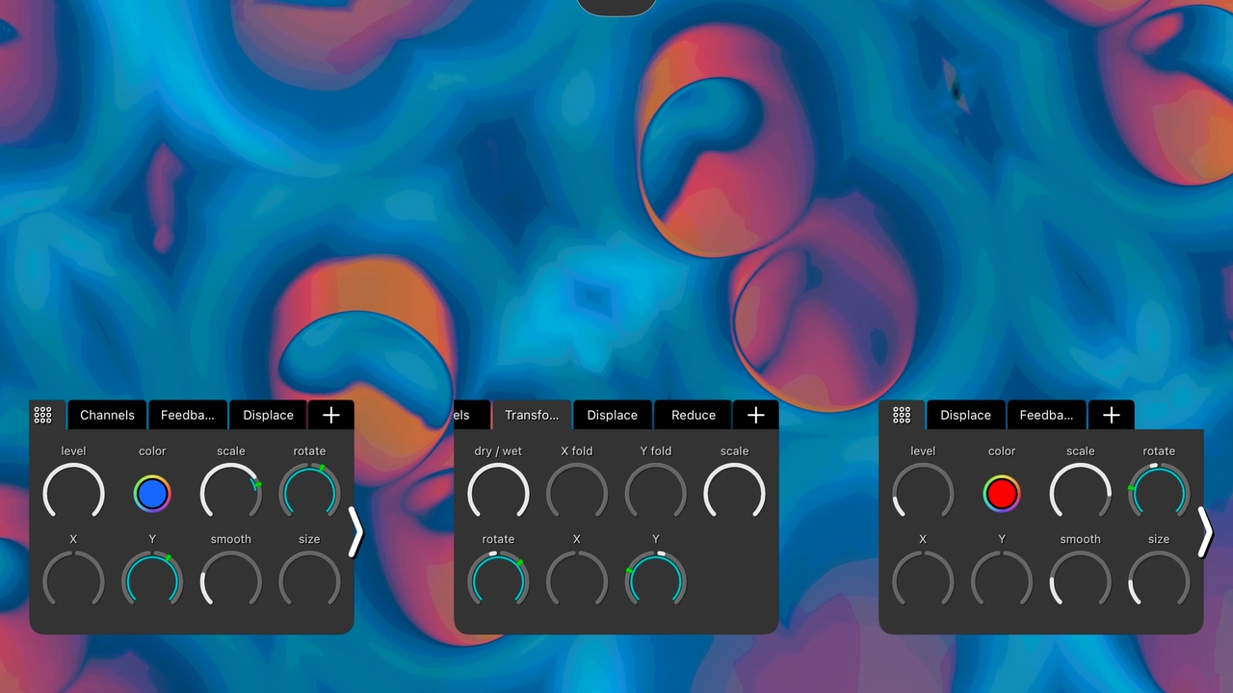Viewport: 1233px width, 693px height.
Task: Click the smooth knob in the blue-color panel
Action: pos(231,581)
